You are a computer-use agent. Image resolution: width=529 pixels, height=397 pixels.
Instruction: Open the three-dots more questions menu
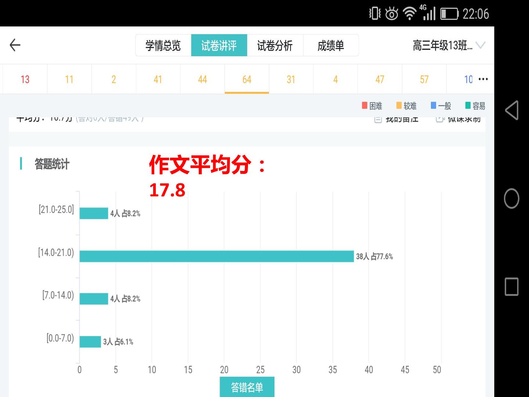coord(483,79)
